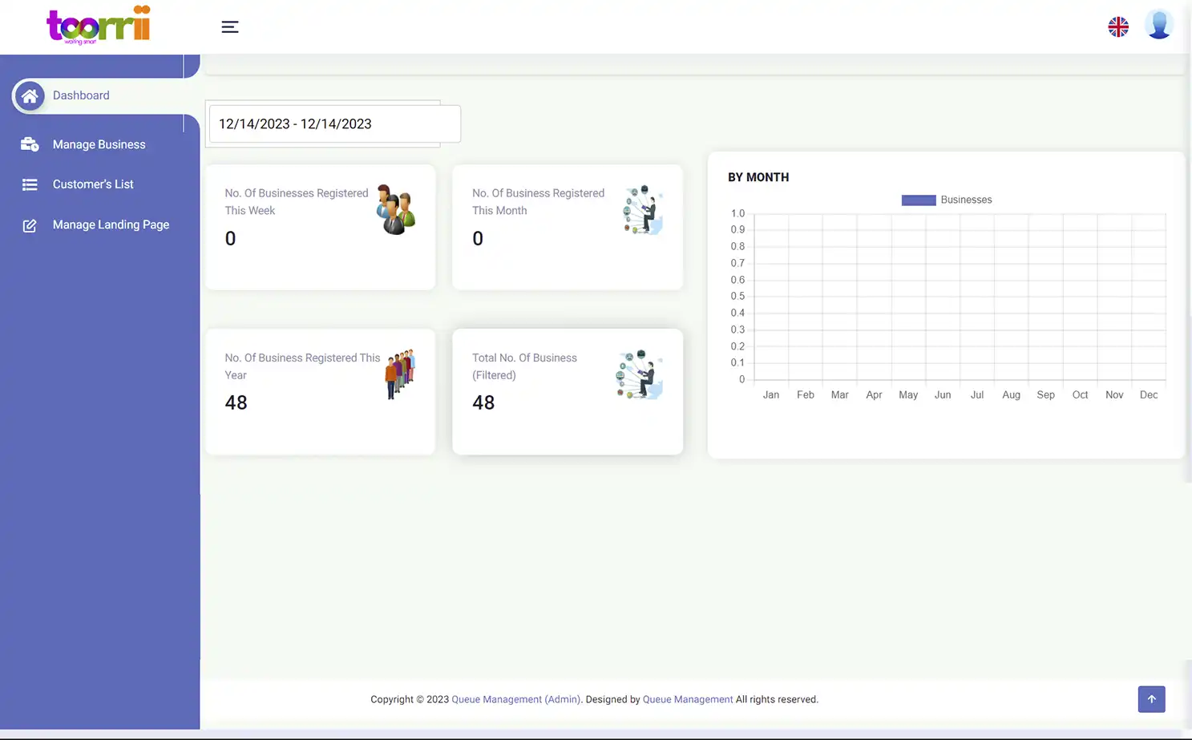The width and height of the screenshot is (1192, 740).
Task: Select the Dashboard menu item
Action: click(81, 95)
